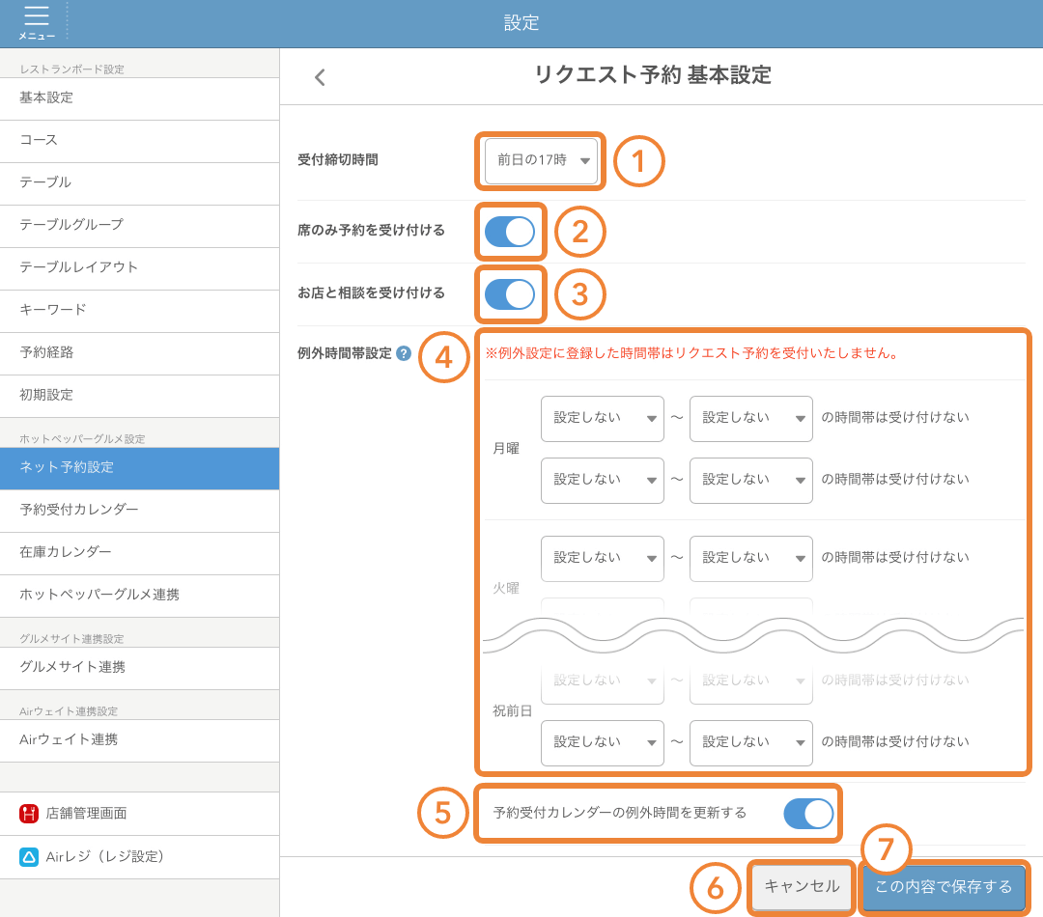Click the 例外時間帯設定 label
The width and height of the screenshot is (1043, 917).
coord(345,353)
